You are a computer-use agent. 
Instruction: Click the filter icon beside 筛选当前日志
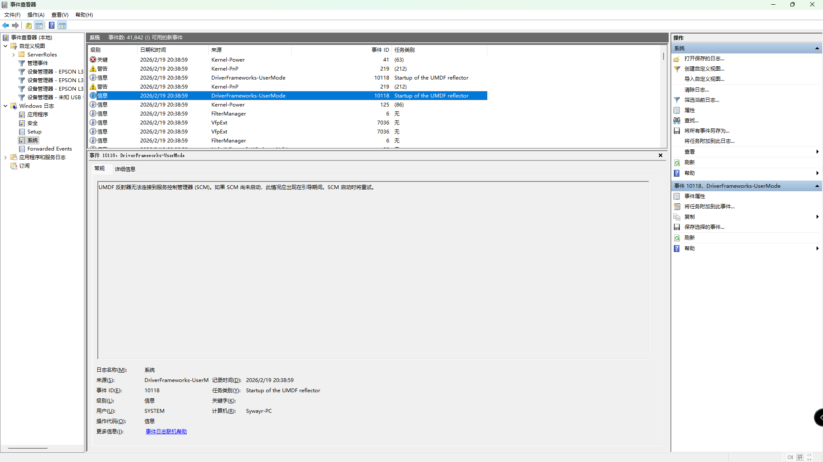click(677, 100)
